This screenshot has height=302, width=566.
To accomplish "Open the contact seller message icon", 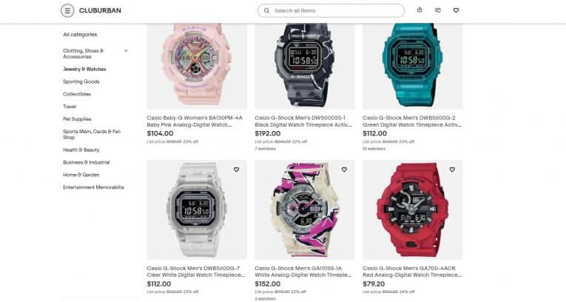I will pos(438,10).
